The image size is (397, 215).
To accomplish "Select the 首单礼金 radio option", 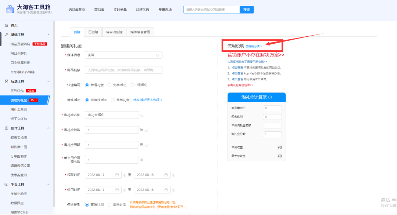I will pos(113,100).
